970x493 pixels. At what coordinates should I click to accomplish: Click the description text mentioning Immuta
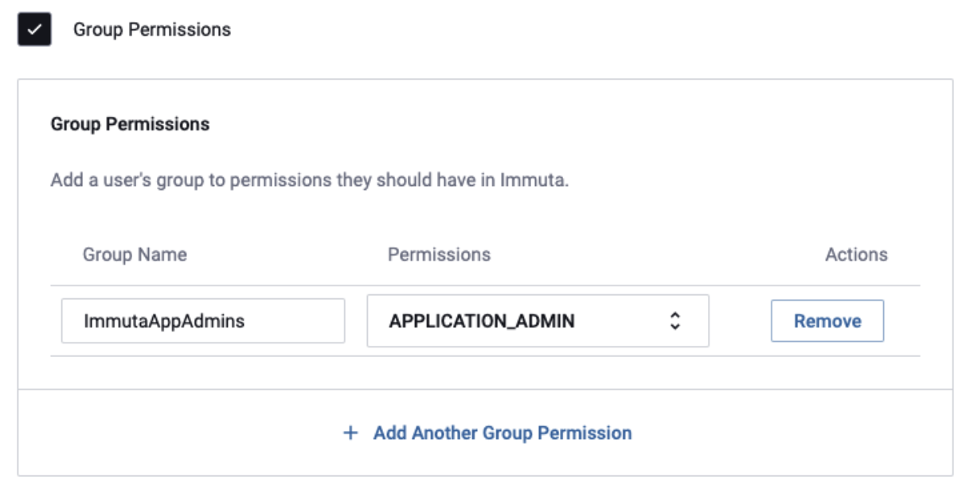[x=310, y=180]
